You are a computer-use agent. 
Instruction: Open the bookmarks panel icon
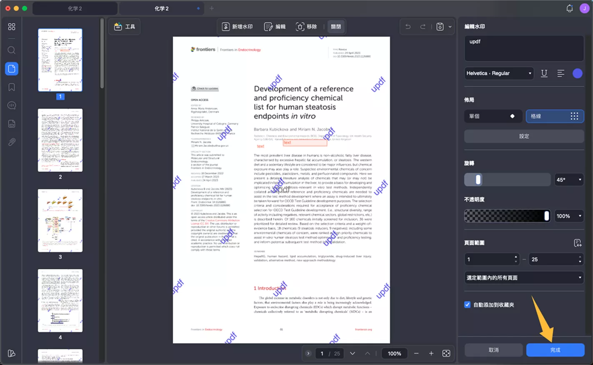[12, 87]
